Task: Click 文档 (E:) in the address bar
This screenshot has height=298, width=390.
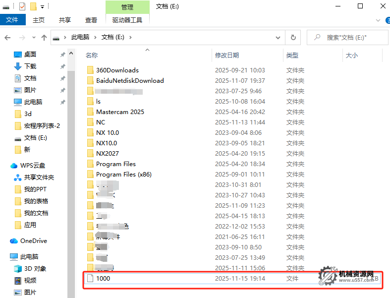Action: pyautogui.click(x=113, y=37)
